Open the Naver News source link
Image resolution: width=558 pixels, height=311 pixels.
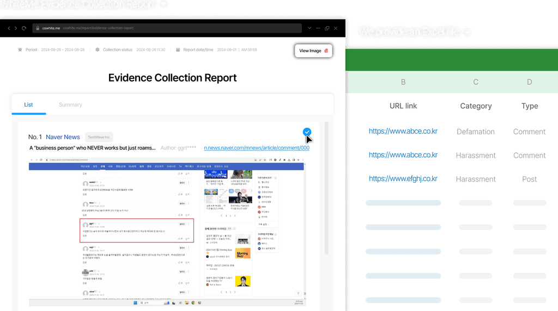point(63,137)
